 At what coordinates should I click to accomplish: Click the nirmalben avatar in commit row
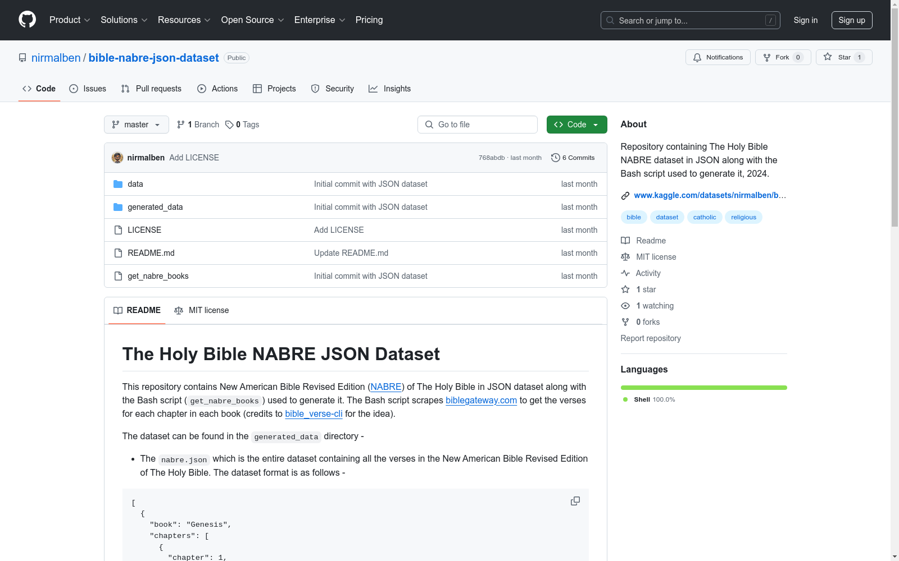coord(117,158)
